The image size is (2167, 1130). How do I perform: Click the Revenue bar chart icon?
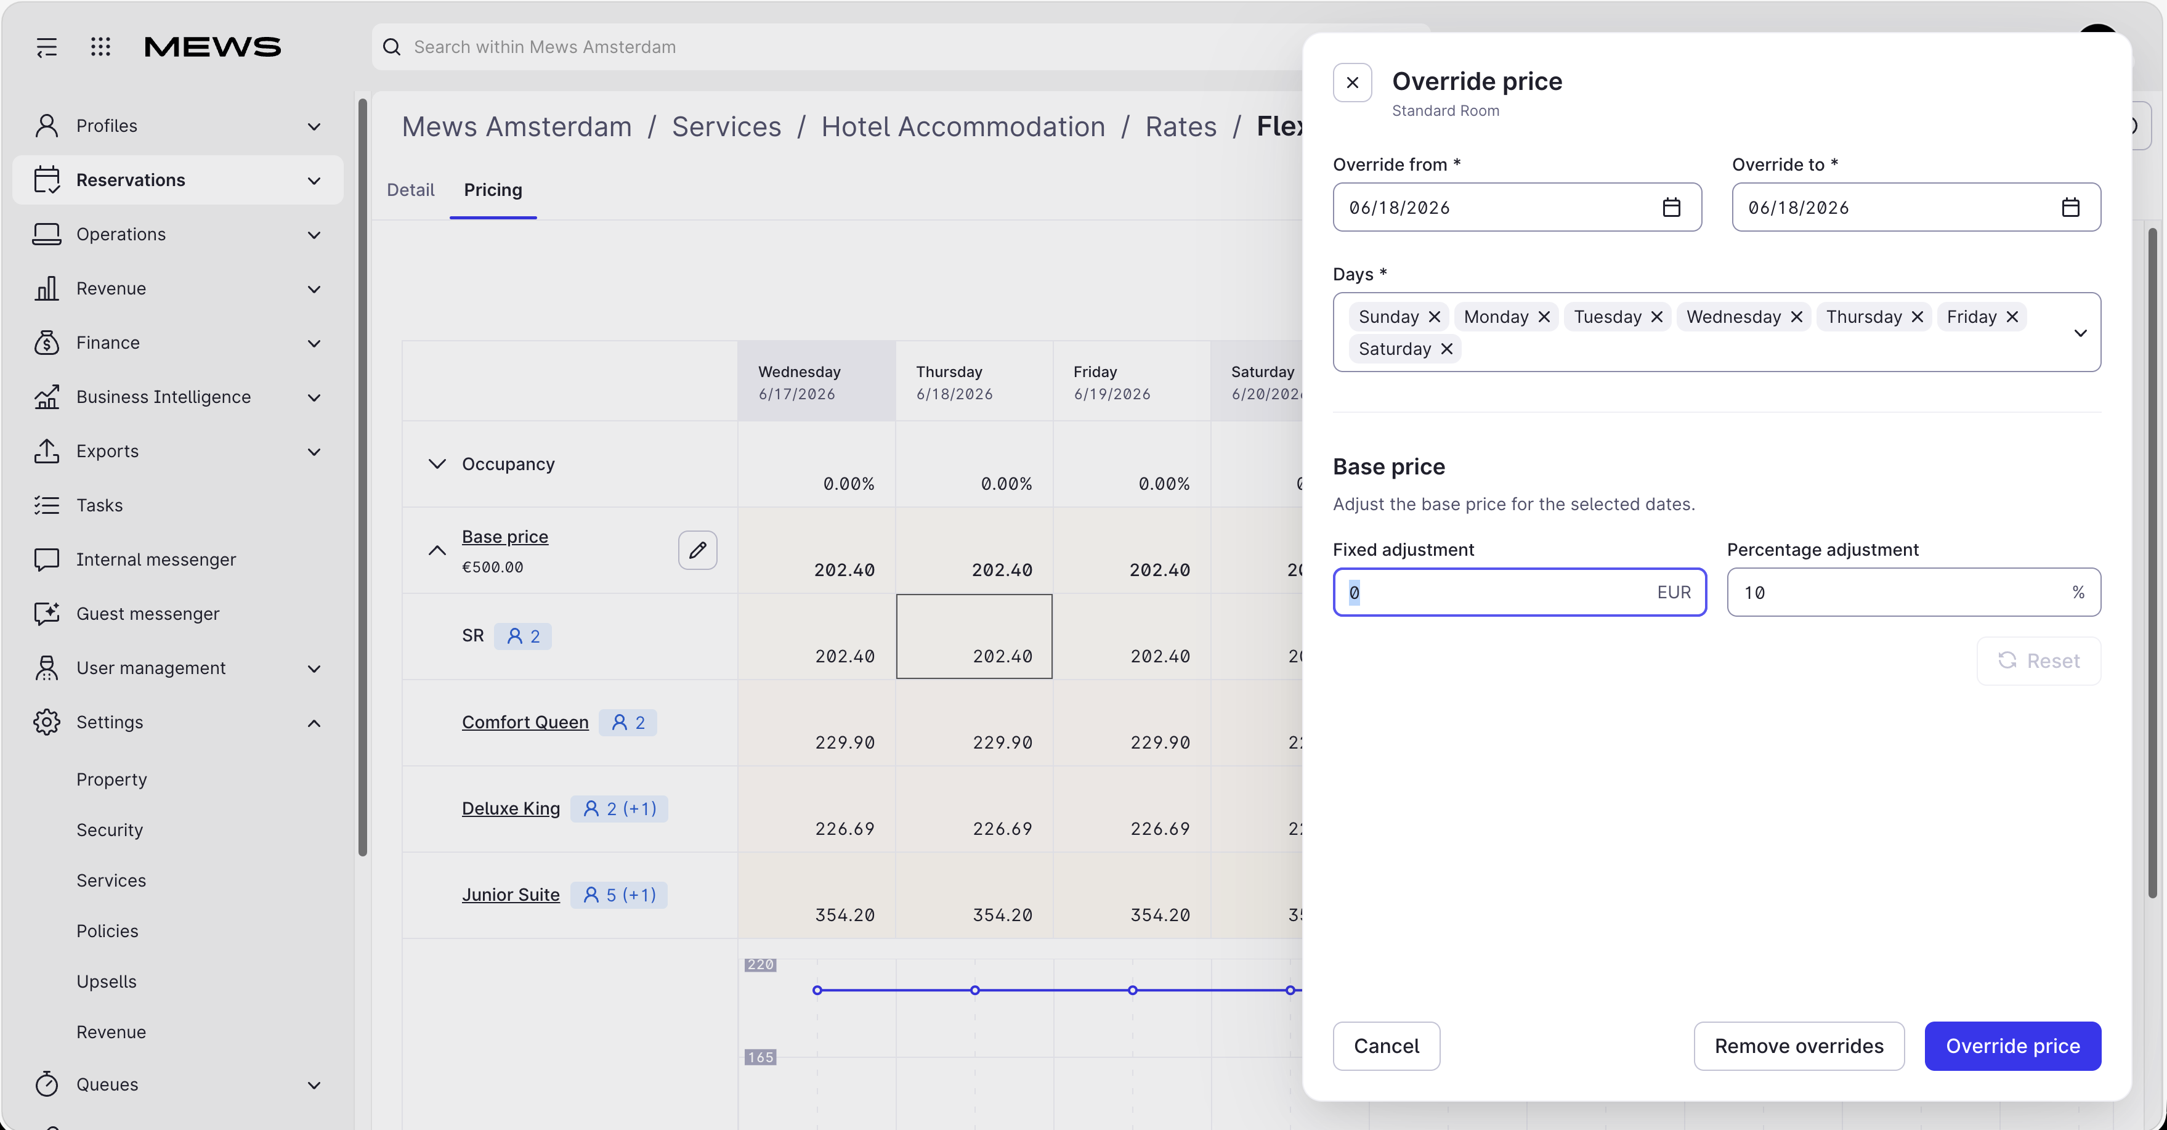click(47, 288)
